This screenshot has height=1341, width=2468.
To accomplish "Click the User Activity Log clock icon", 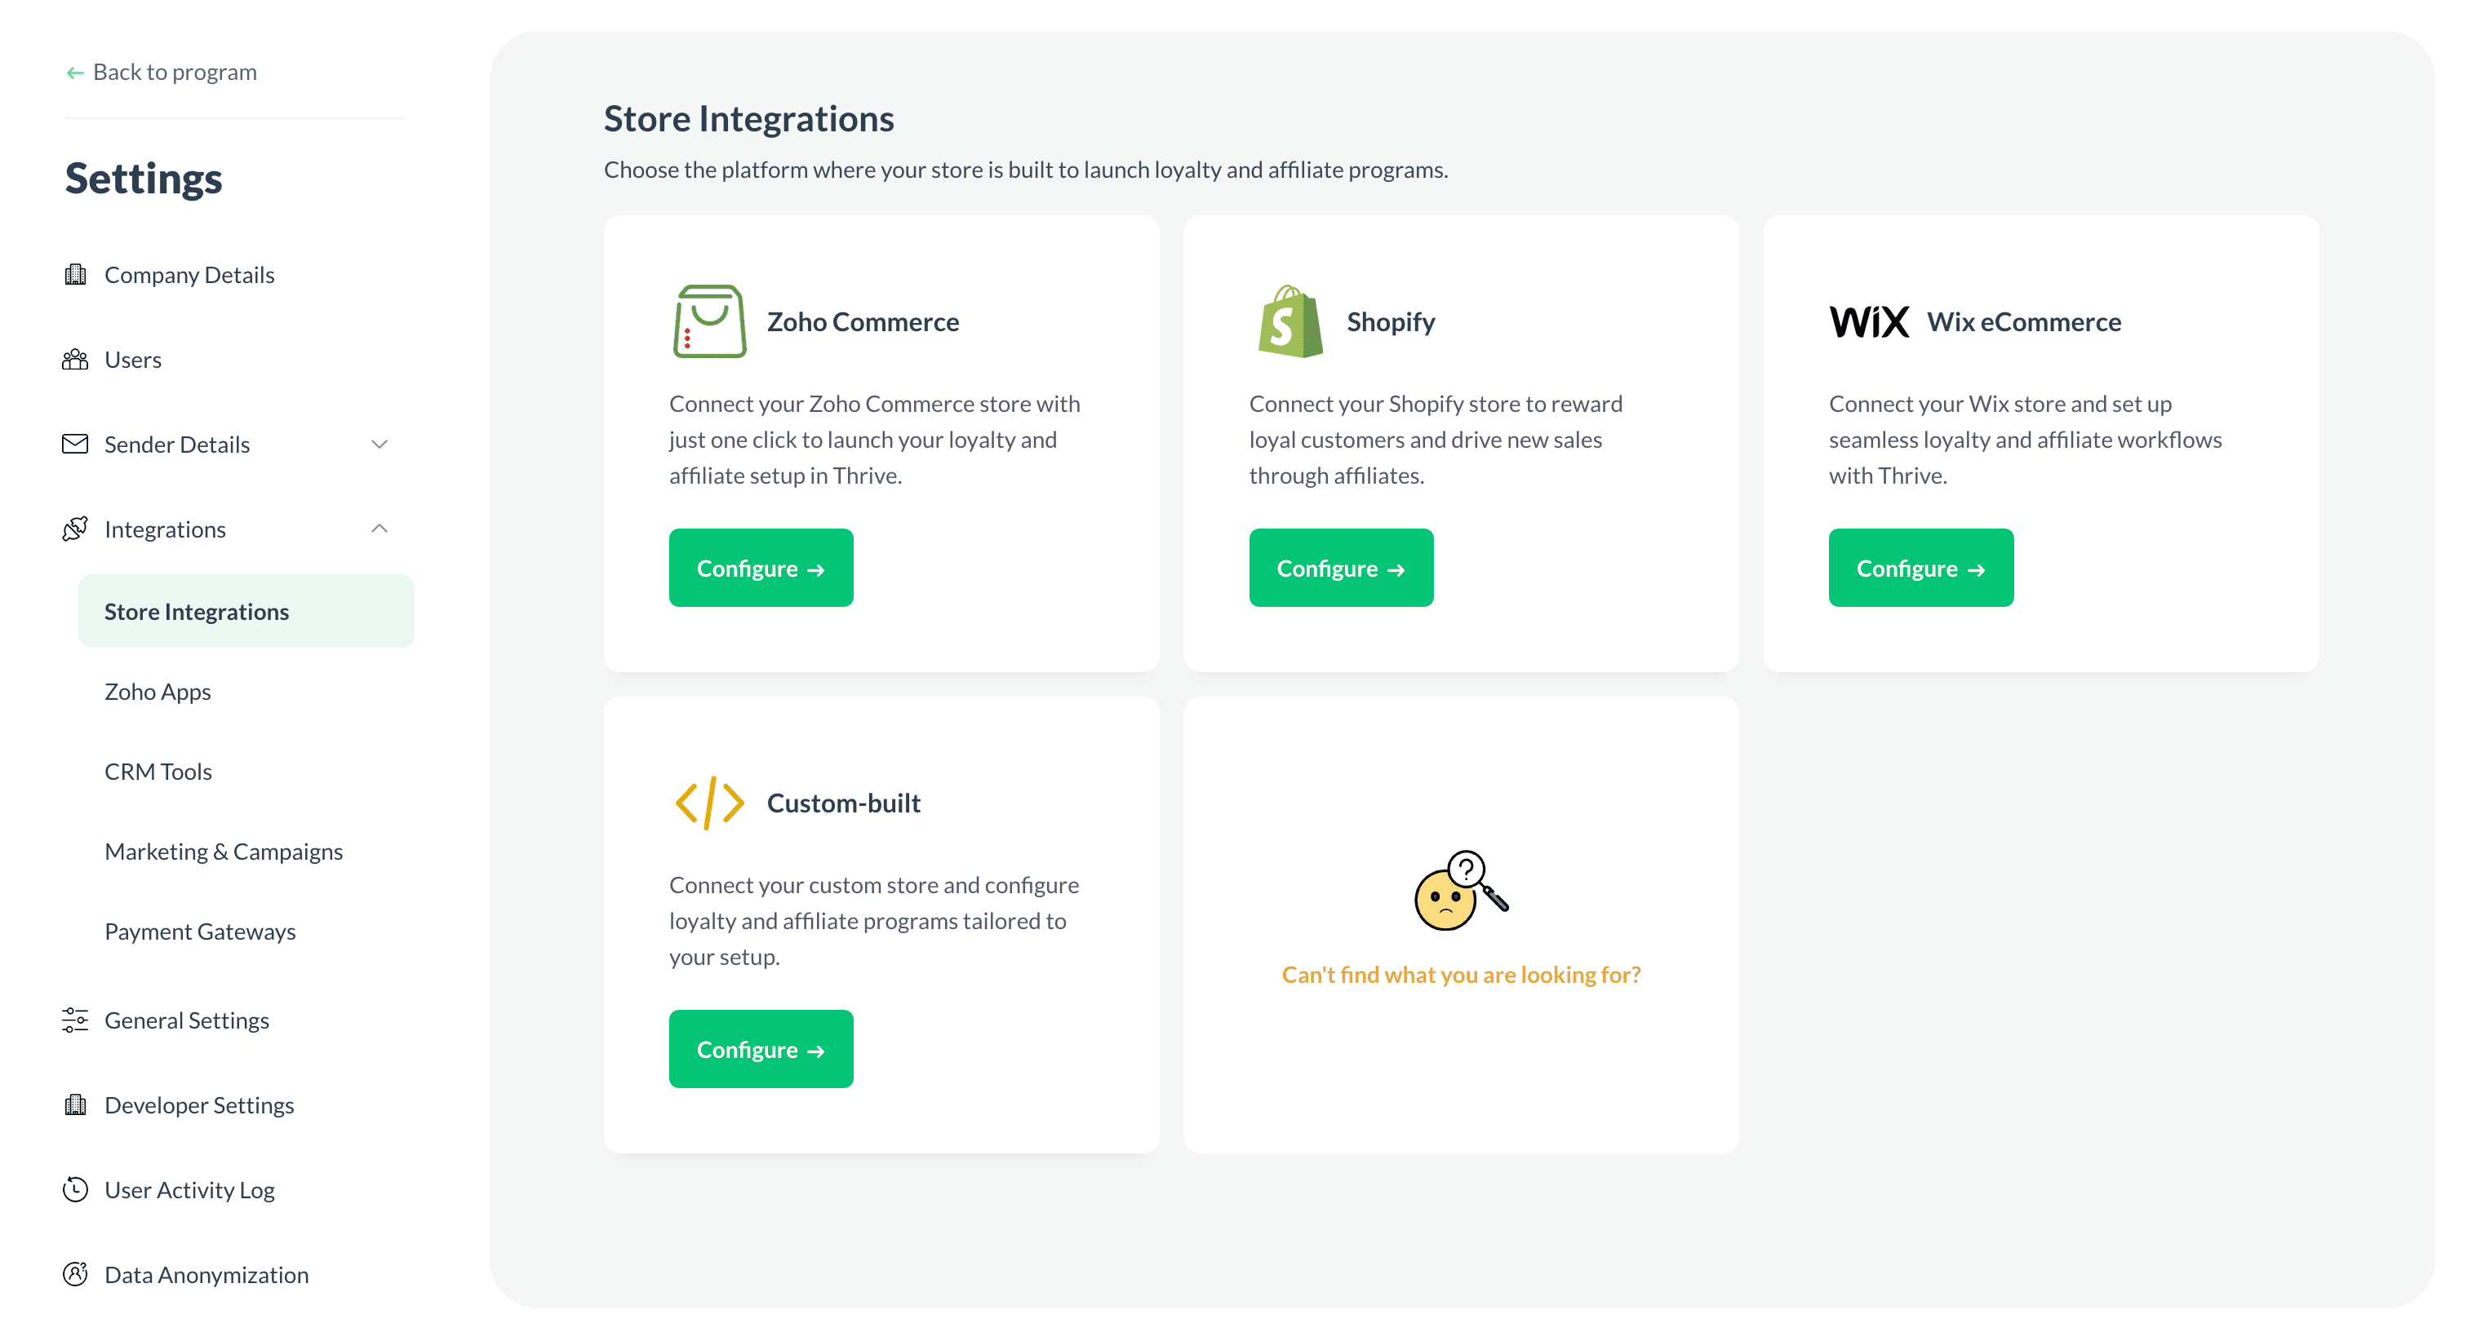I will (75, 1189).
